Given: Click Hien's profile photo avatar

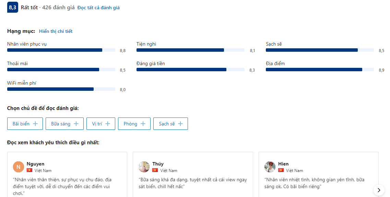Looking at the screenshot, I should coord(270,167).
